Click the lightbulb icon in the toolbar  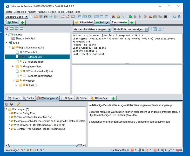123,17
